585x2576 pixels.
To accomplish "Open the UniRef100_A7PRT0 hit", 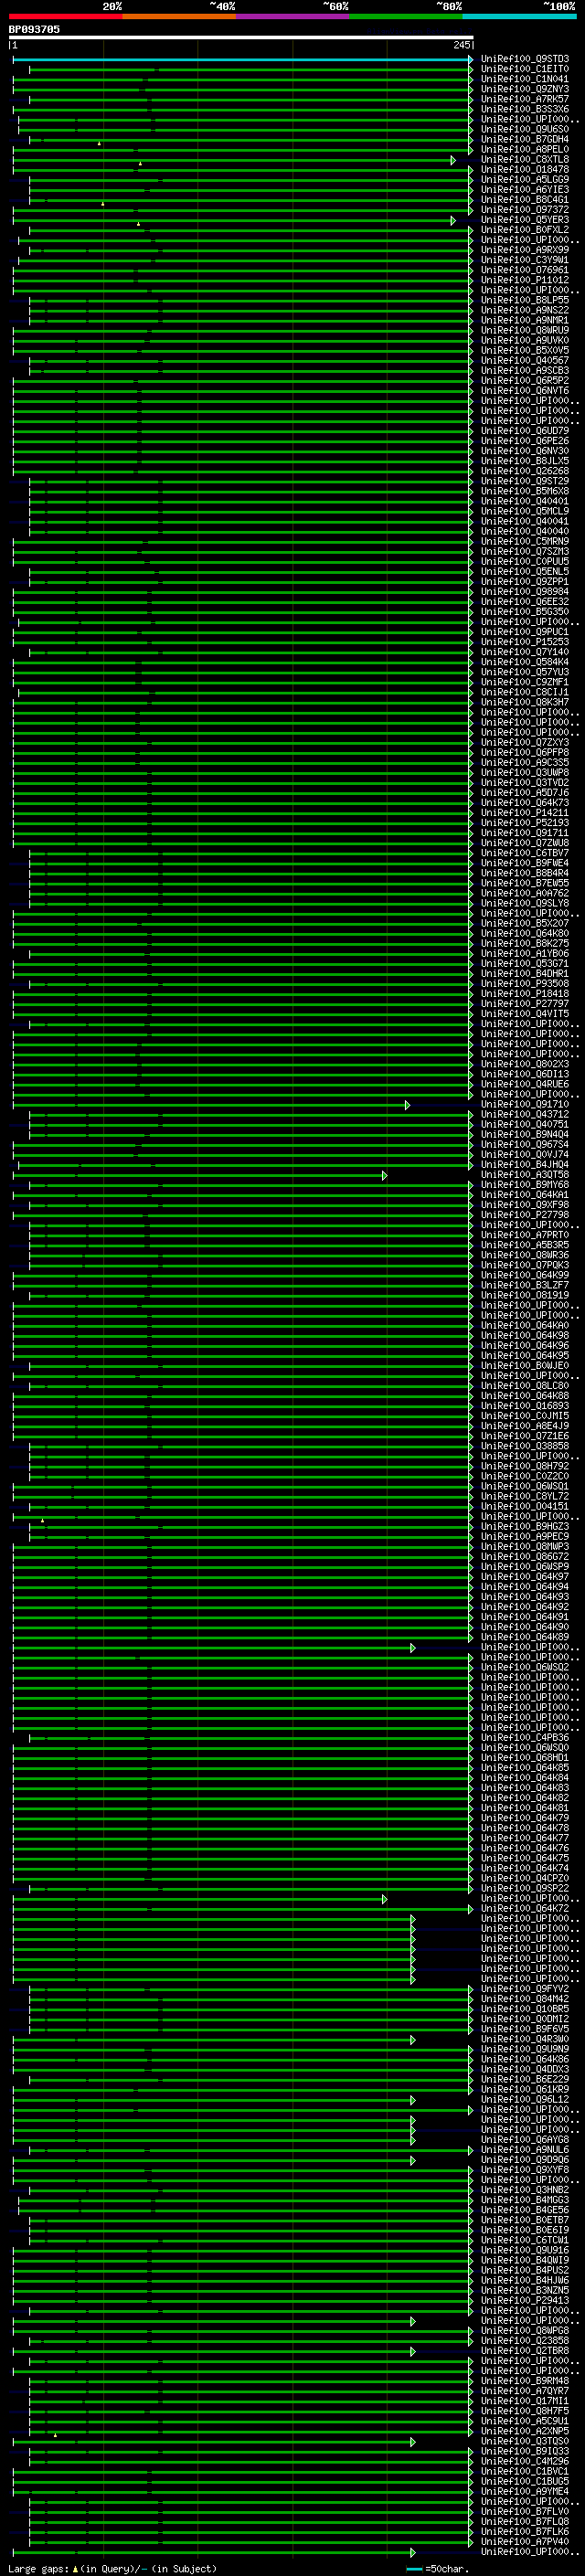I will click(x=525, y=1235).
